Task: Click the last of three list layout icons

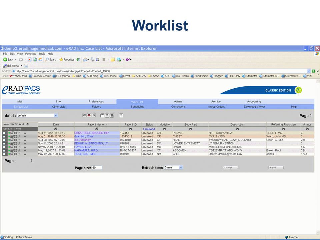Action: [112, 116]
